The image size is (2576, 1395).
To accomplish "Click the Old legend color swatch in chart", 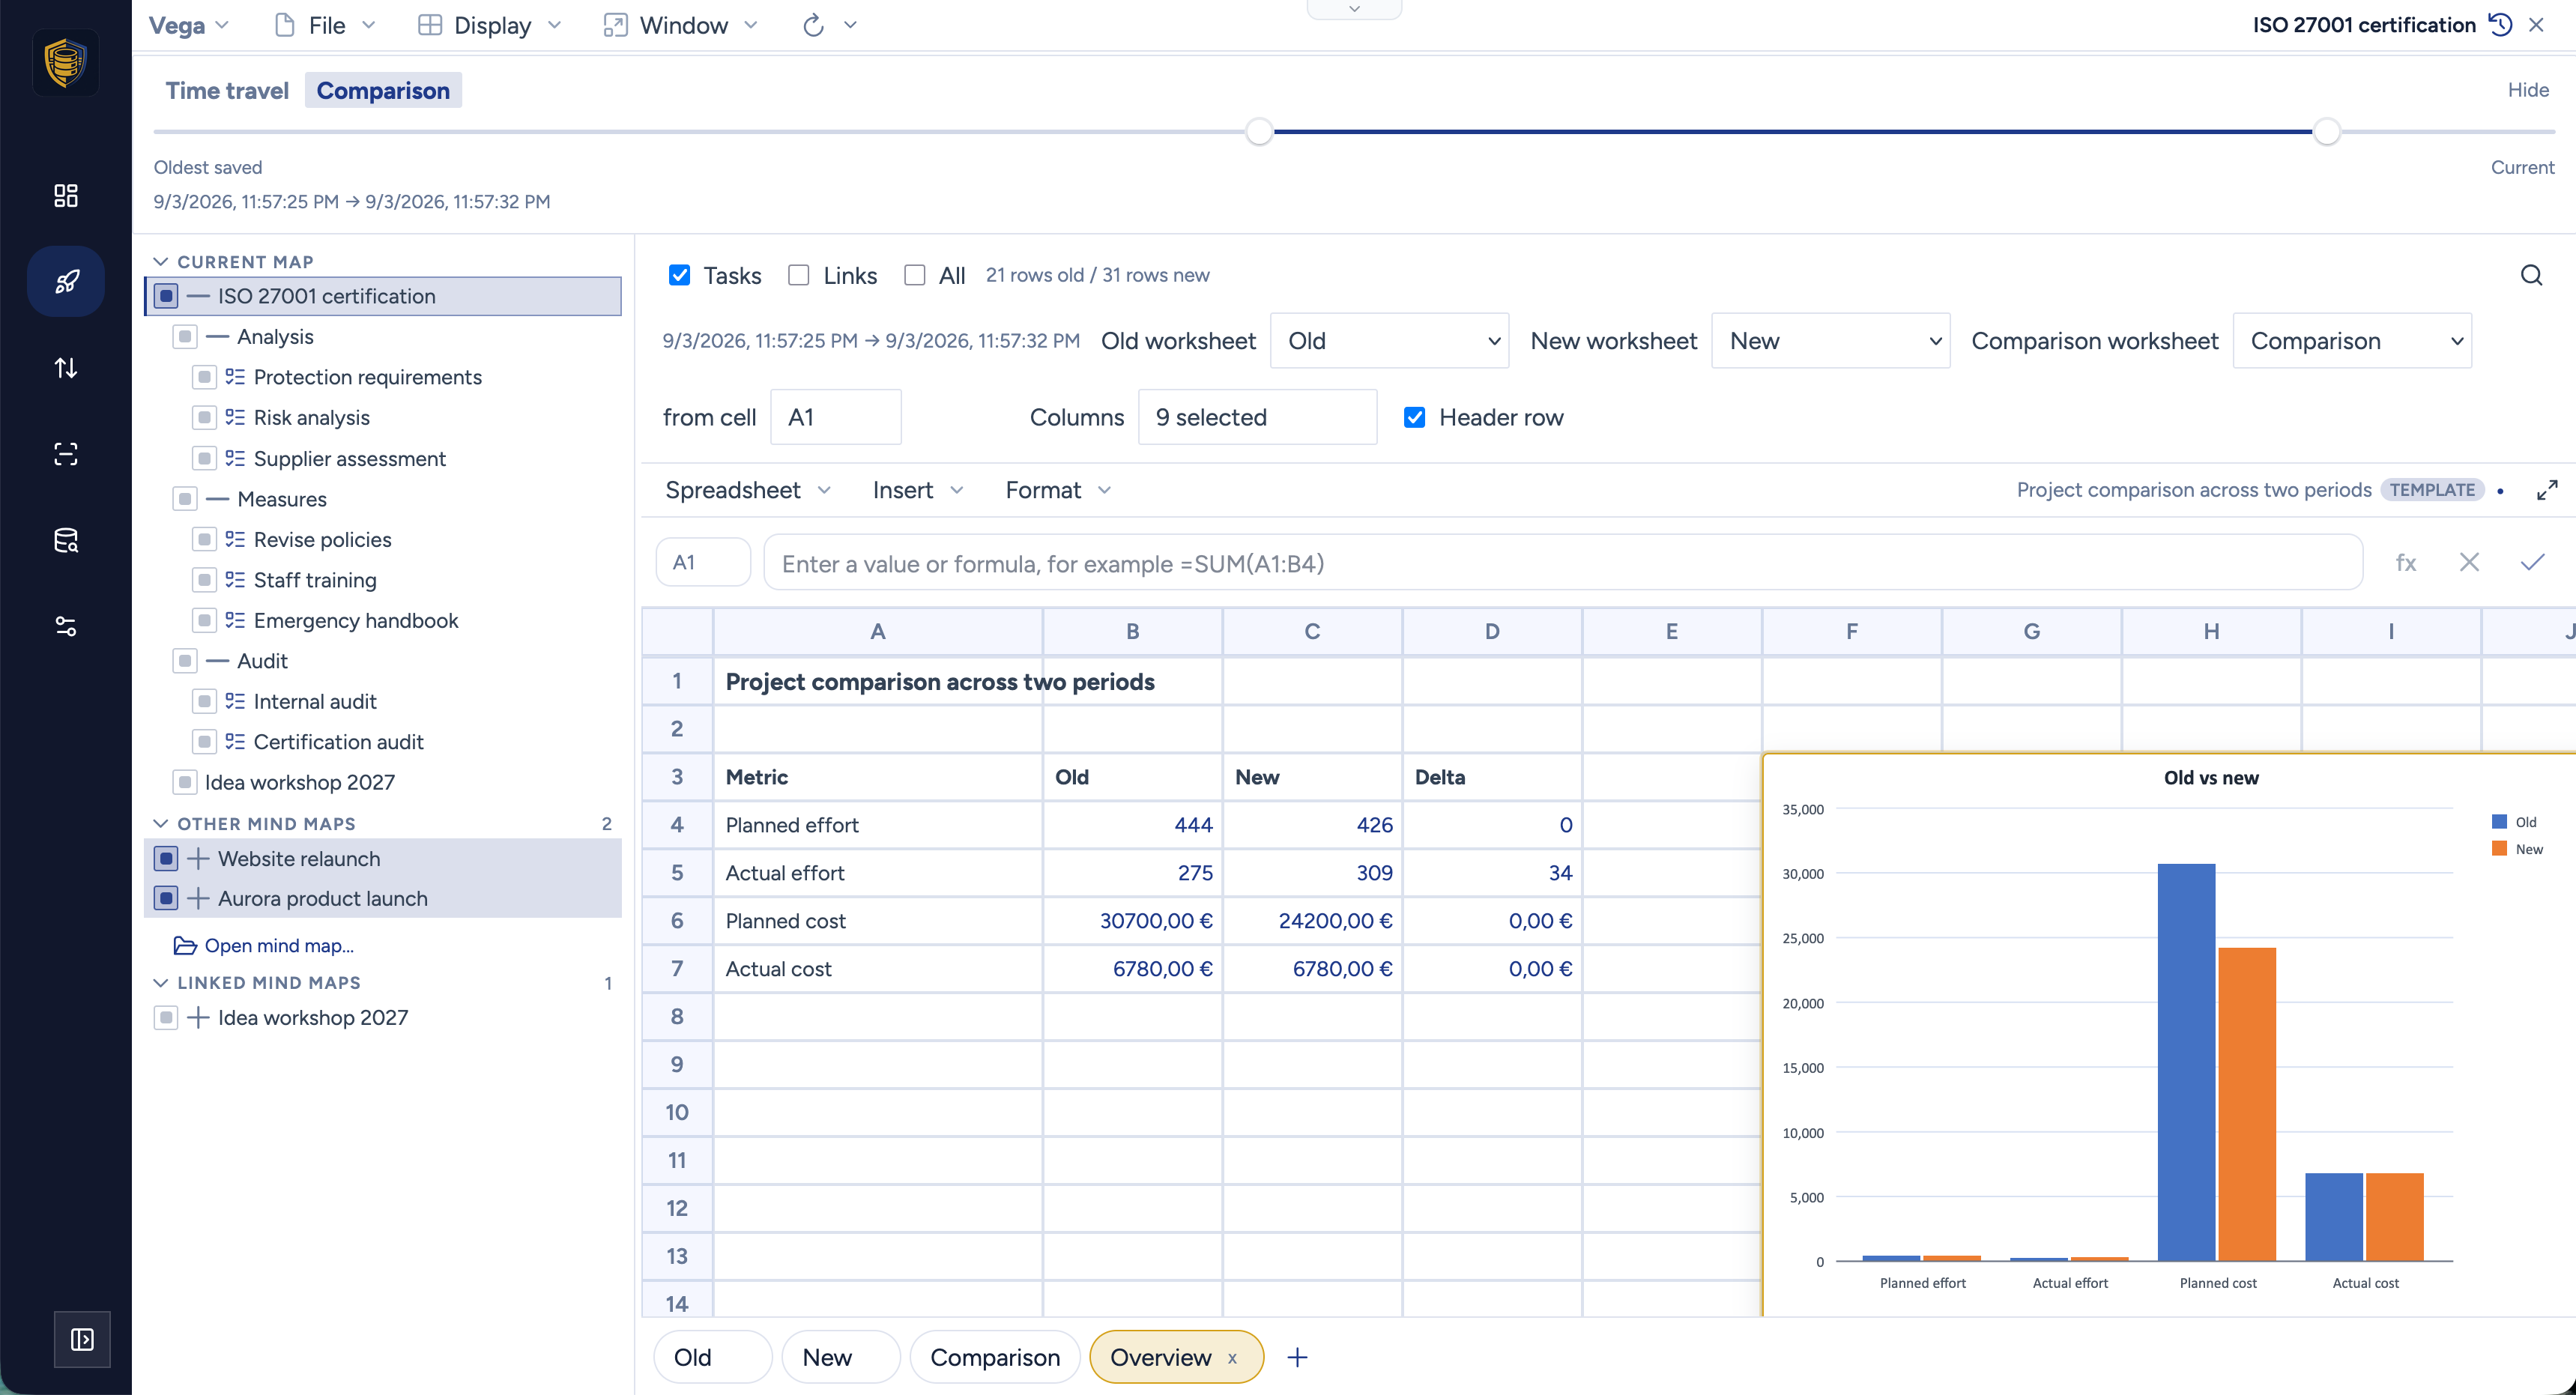I will [2499, 822].
